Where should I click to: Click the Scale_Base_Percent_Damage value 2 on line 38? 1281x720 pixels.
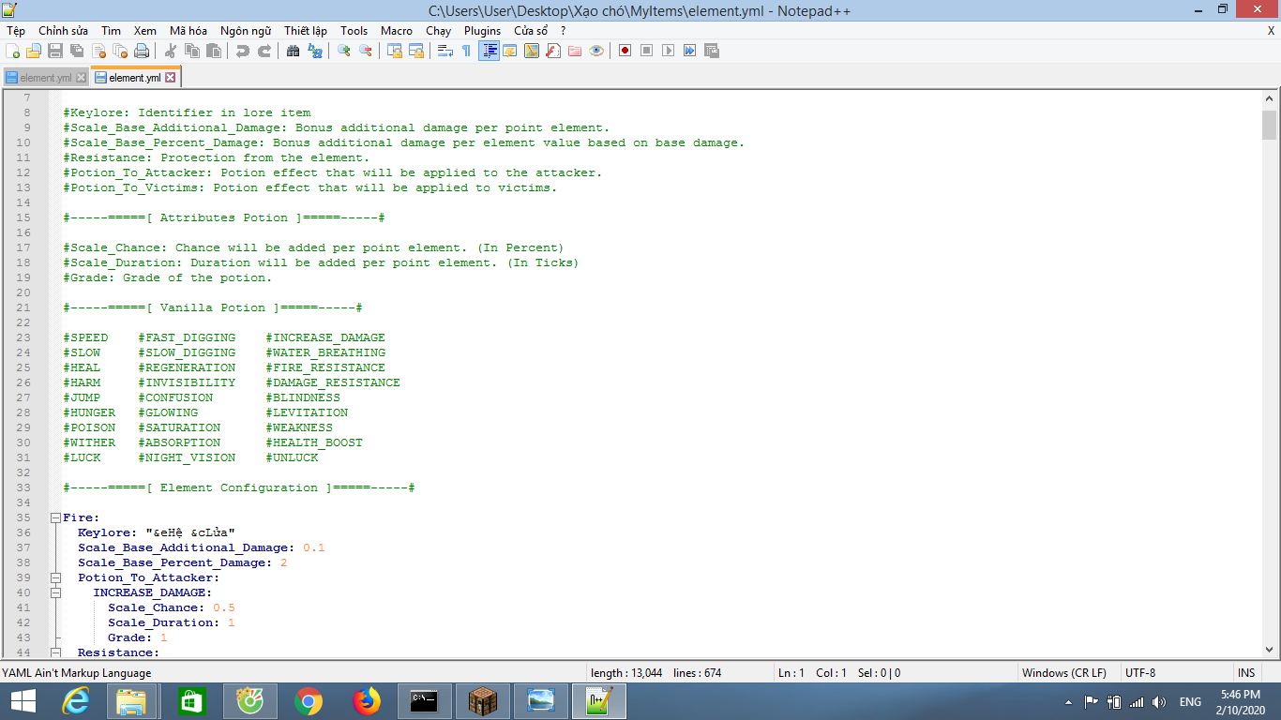pyautogui.click(x=283, y=562)
